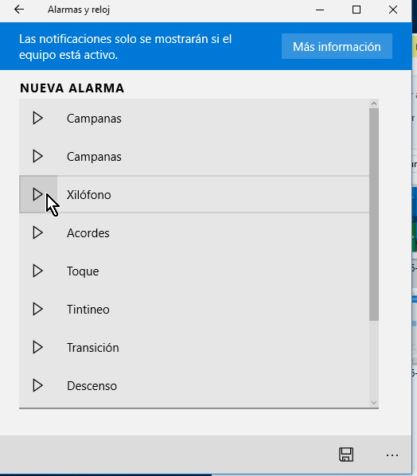Choose Acordes from the sound list

[x=194, y=233]
